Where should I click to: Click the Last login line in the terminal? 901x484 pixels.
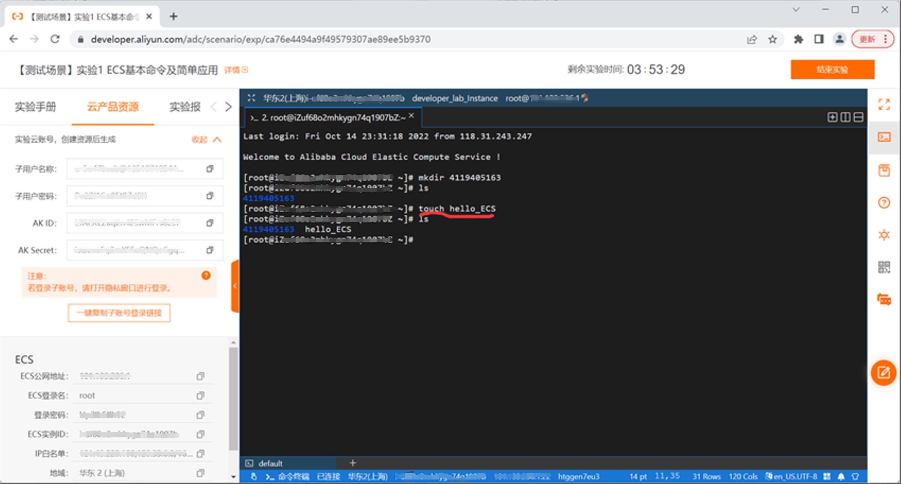(x=387, y=136)
